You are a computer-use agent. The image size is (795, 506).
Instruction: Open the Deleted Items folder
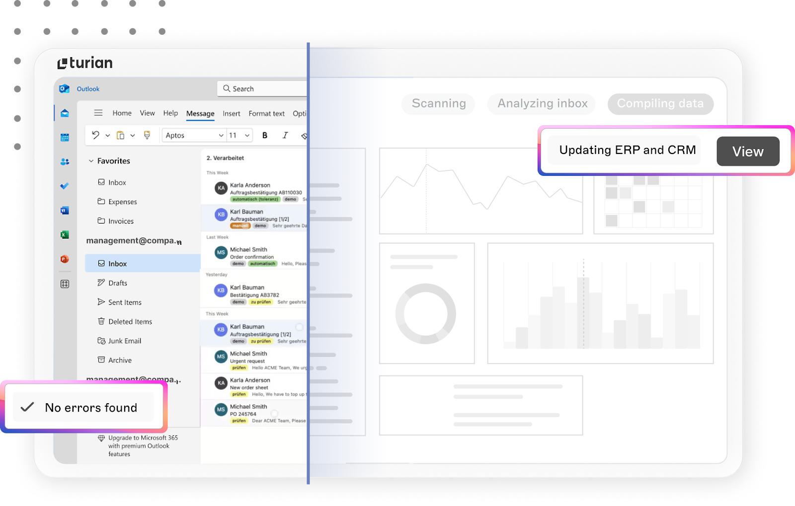(125, 322)
